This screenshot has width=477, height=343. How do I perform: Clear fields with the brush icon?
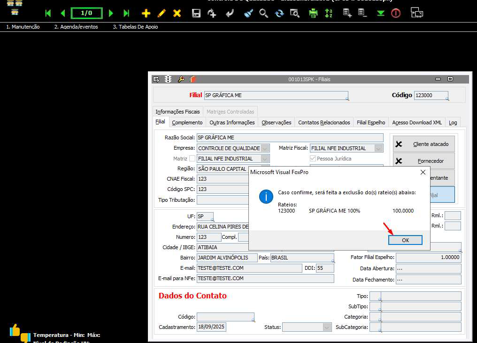coord(248,13)
